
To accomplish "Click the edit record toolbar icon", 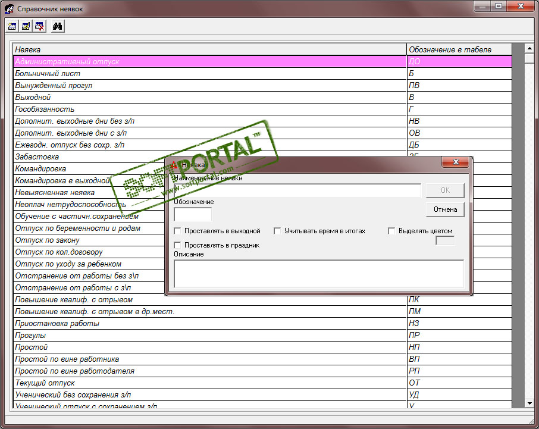I will pos(26,26).
